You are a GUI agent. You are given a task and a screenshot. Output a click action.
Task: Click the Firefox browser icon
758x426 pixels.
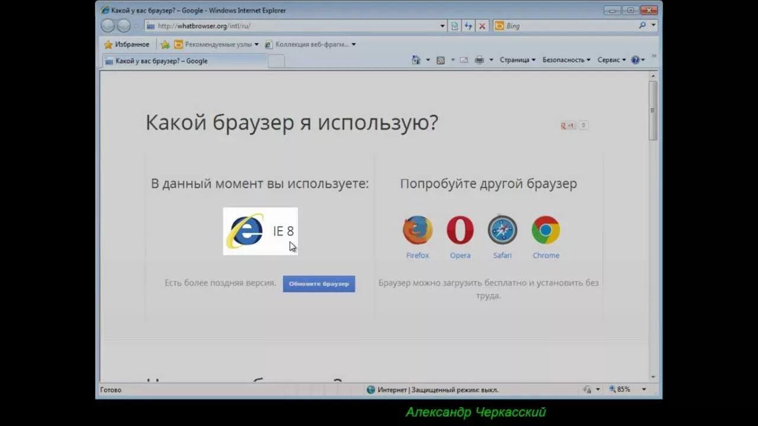(x=417, y=230)
